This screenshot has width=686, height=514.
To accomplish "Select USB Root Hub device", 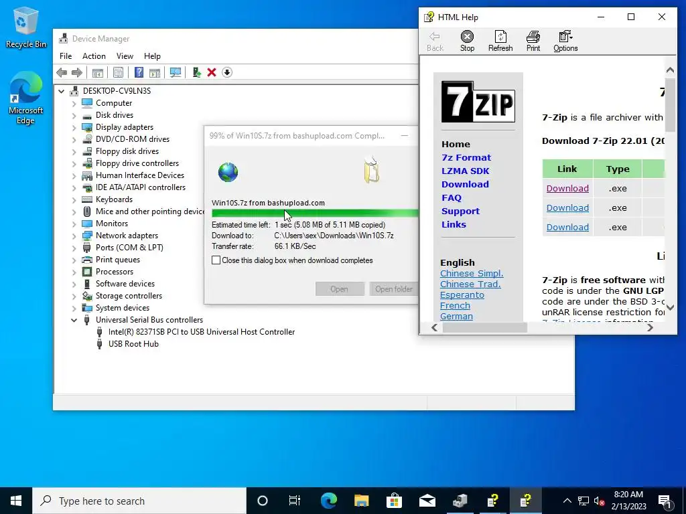I will coord(133,344).
